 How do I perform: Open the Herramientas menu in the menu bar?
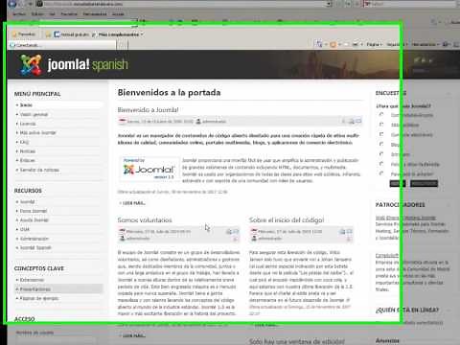coord(95,14)
